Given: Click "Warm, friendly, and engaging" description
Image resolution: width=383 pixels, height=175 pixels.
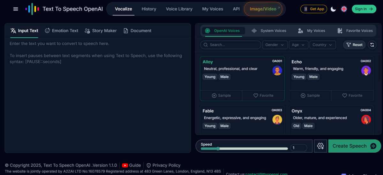Looking at the screenshot, I should [318, 69].
